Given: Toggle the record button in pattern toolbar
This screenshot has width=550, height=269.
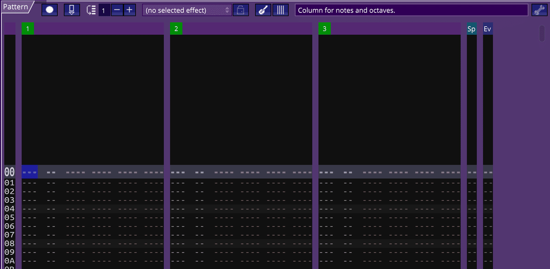Looking at the screenshot, I should coord(49,10).
